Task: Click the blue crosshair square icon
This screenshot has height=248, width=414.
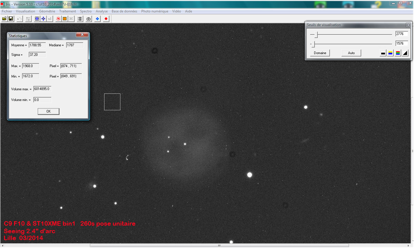Action: coord(37,19)
